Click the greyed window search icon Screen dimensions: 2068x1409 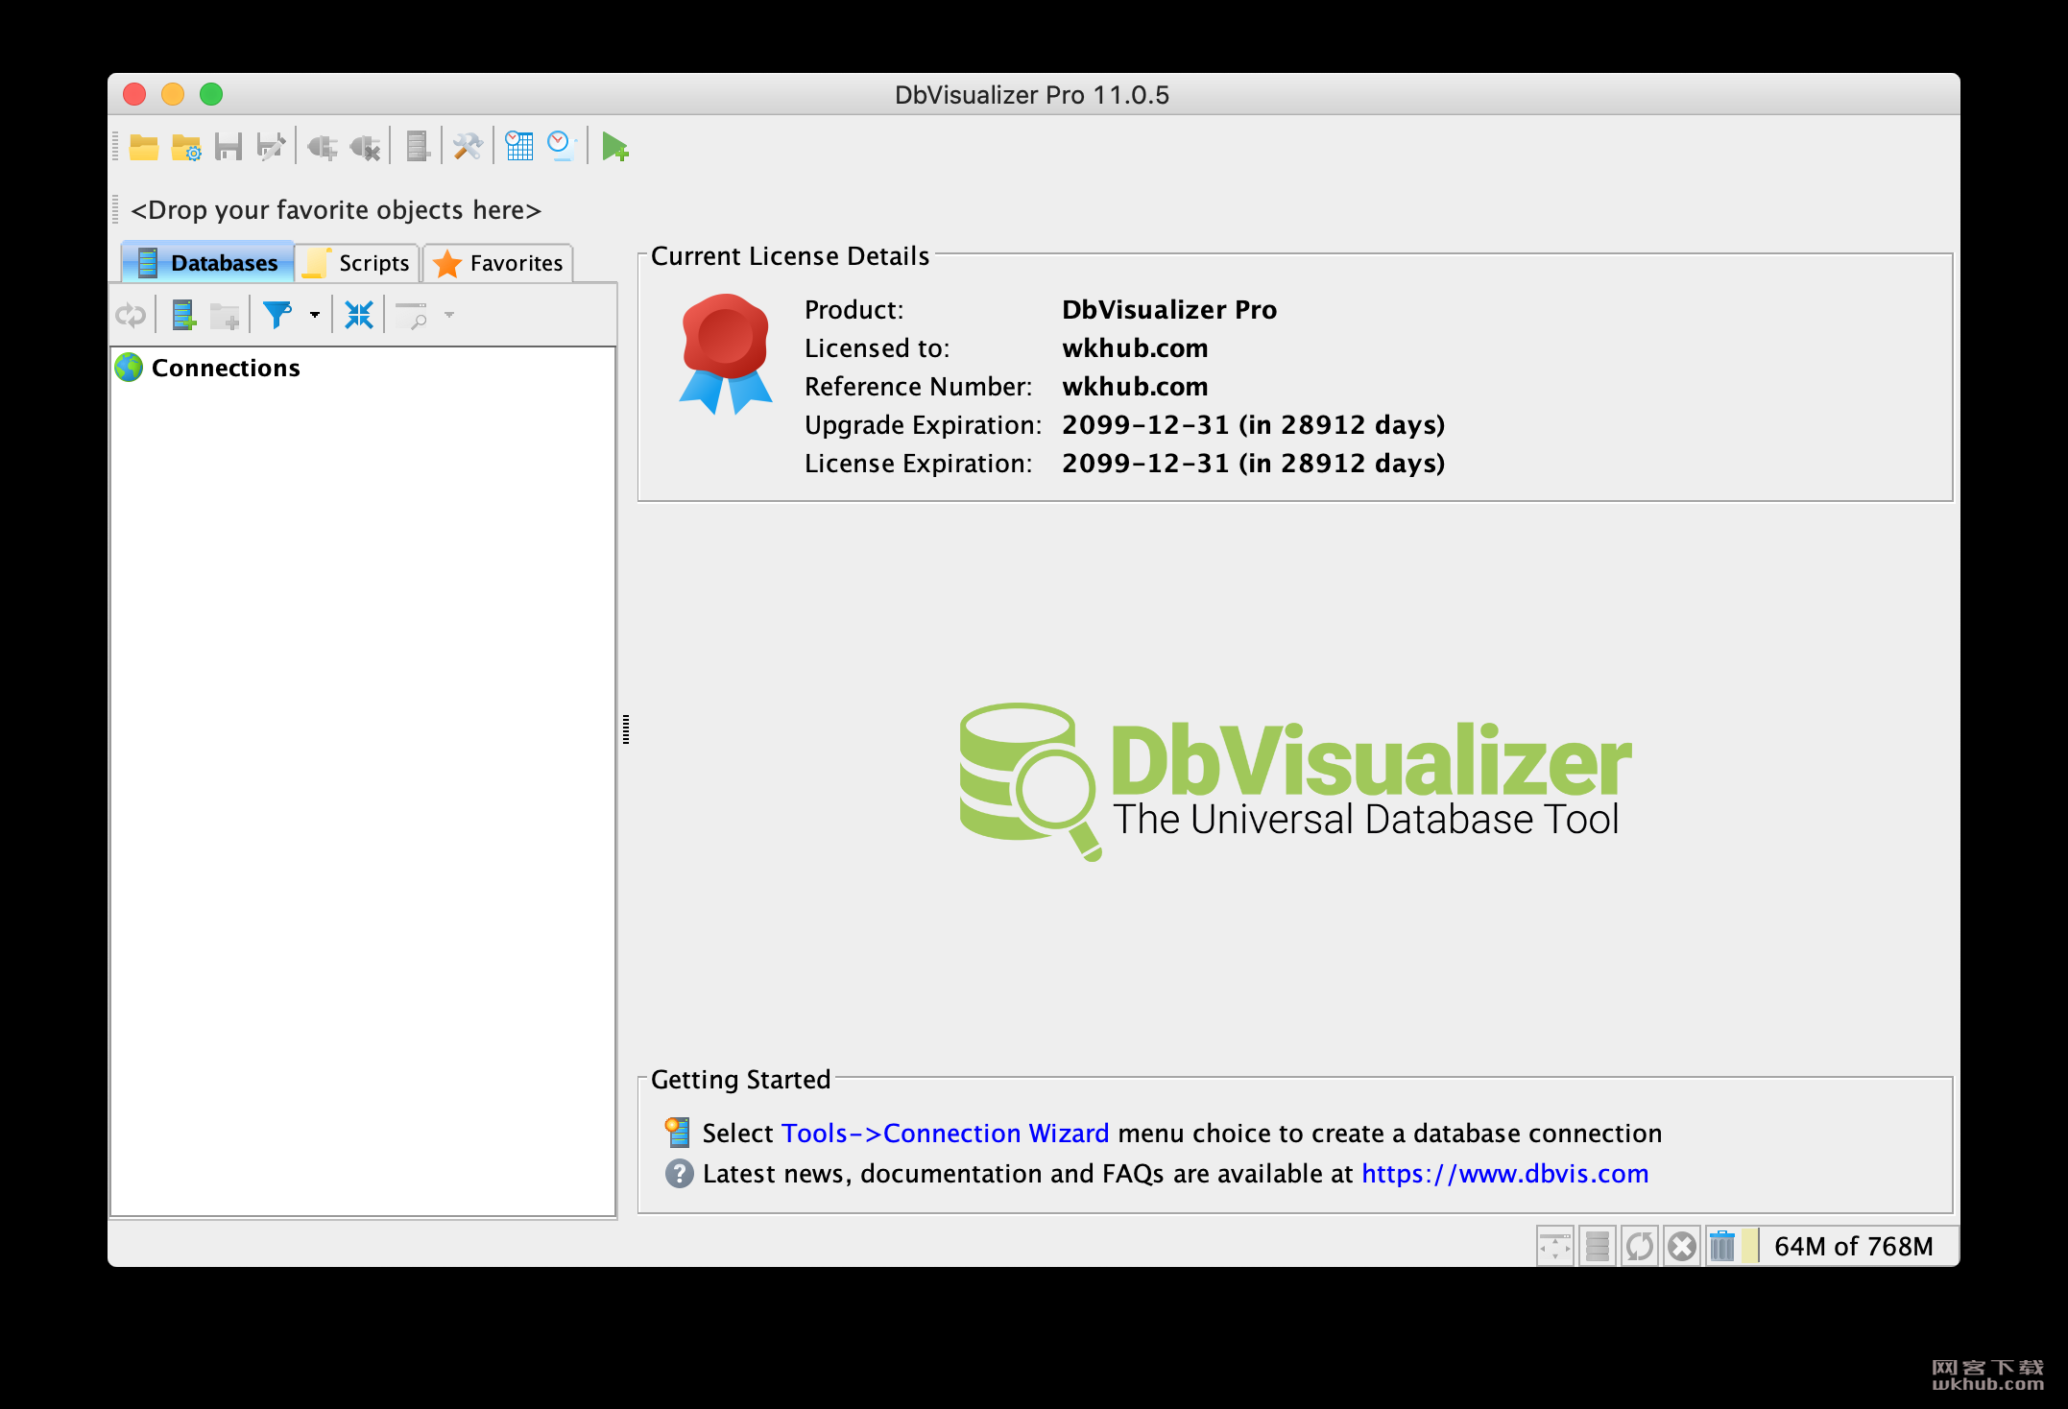(x=412, y=315)
